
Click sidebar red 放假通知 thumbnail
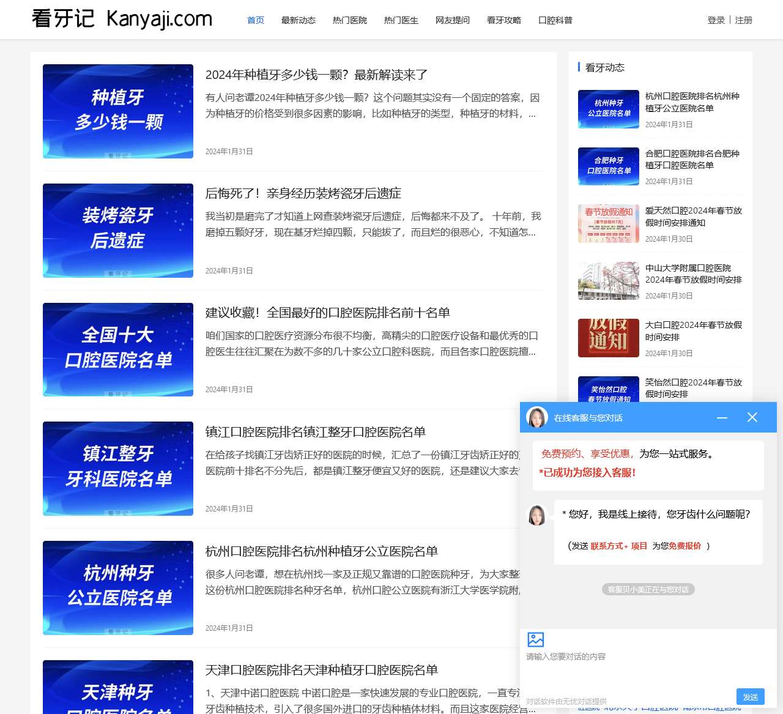point(609,338)
